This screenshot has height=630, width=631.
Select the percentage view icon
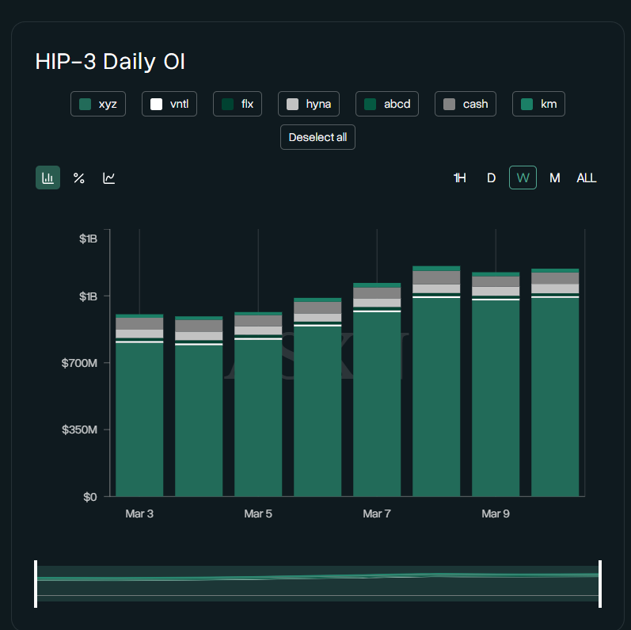tap(78, 178)
